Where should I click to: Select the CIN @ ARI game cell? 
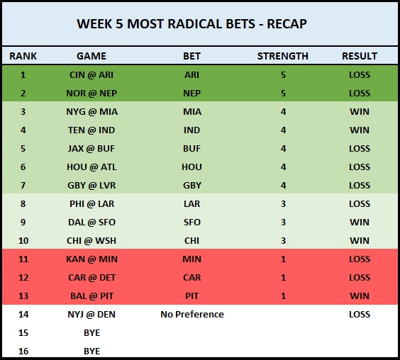click(91, 75)
